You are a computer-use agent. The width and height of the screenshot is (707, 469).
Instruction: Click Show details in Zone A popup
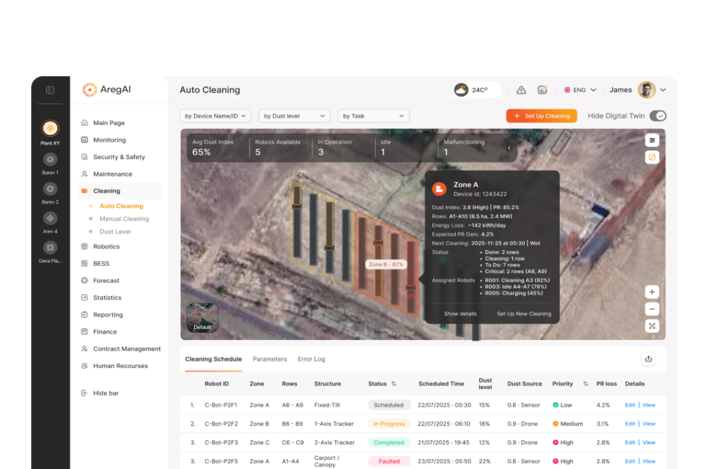click(460, 314)
